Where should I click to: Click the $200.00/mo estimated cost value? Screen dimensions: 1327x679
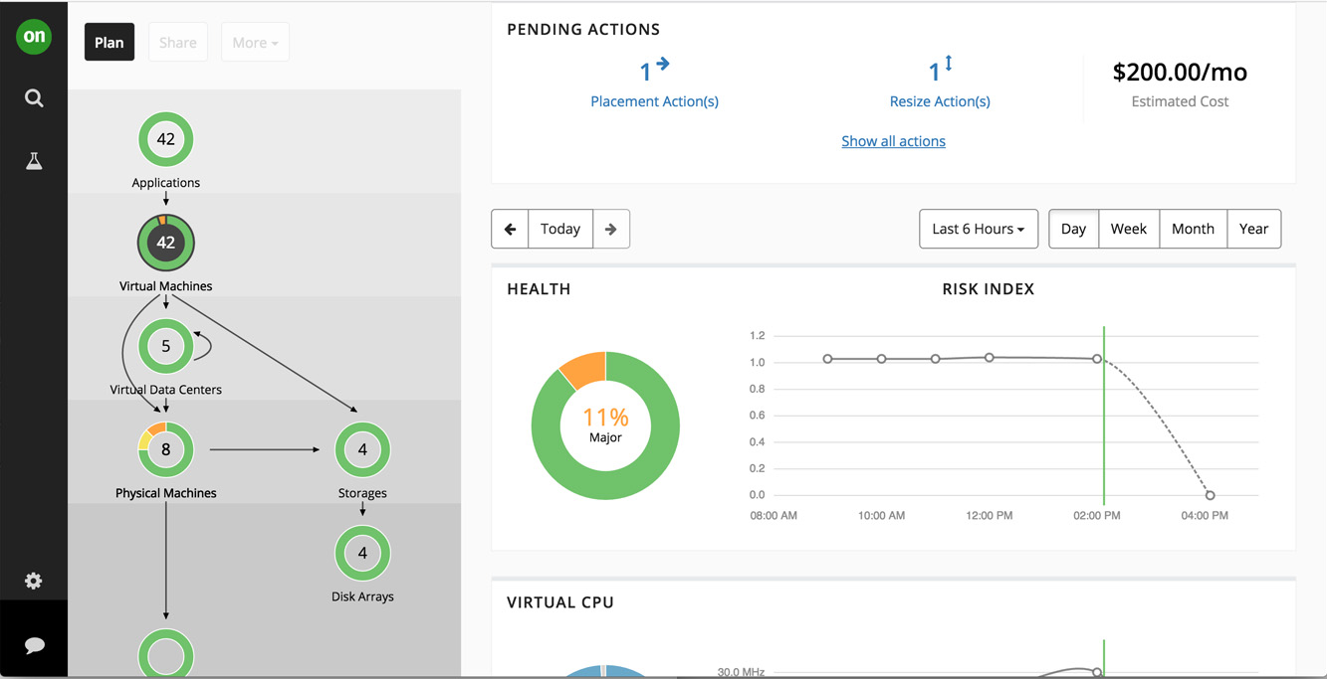(1180, 72)
